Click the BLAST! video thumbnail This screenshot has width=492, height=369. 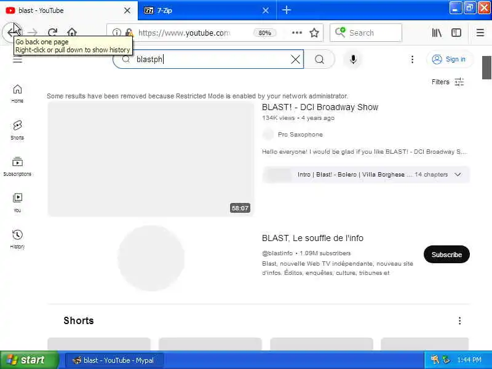pos(151,159)
